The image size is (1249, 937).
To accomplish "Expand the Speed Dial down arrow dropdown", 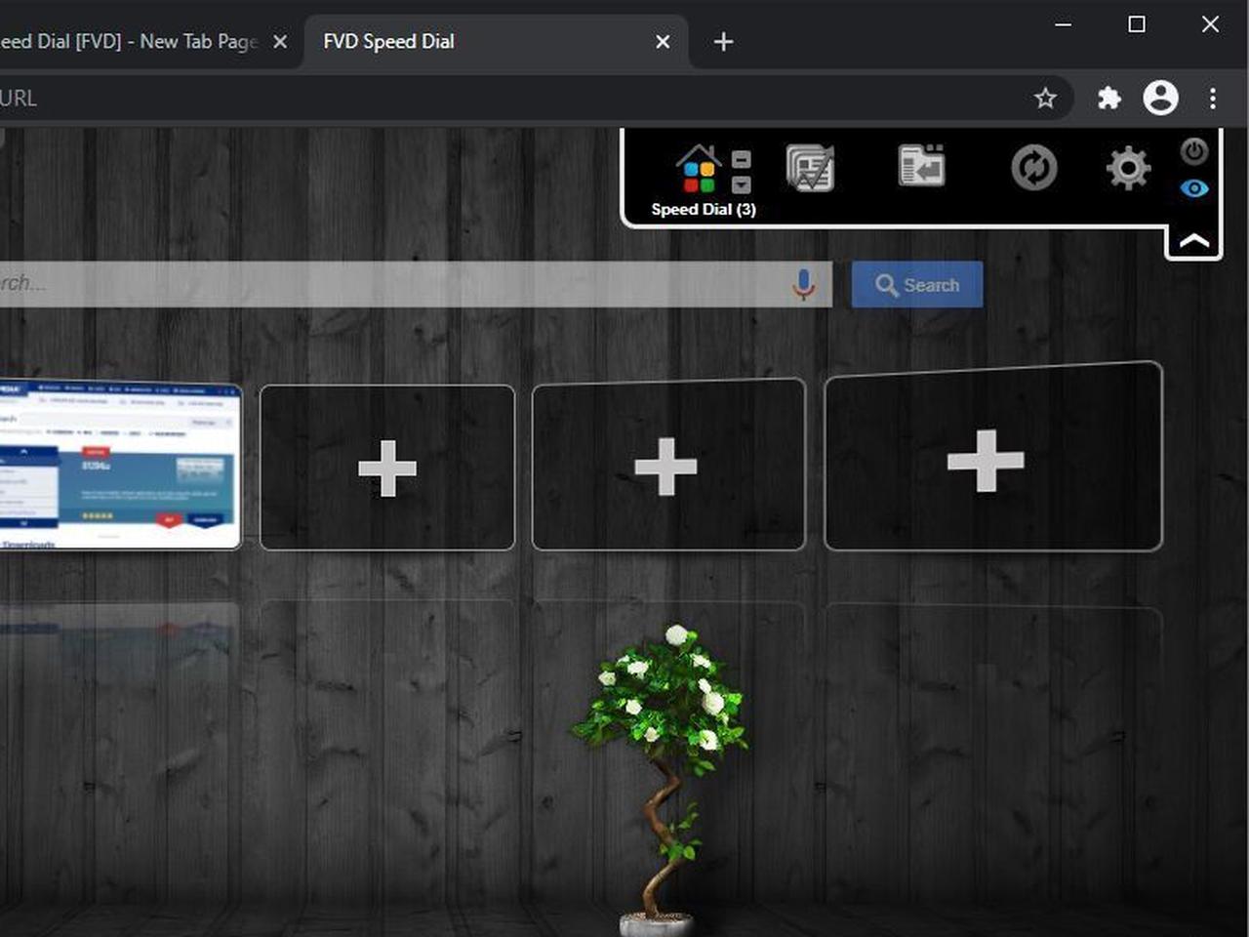I will pyautogui.click(x=742, y=184).
